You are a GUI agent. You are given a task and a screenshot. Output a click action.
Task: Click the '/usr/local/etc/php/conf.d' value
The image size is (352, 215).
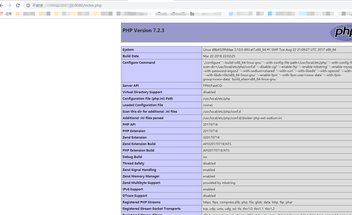222,112
